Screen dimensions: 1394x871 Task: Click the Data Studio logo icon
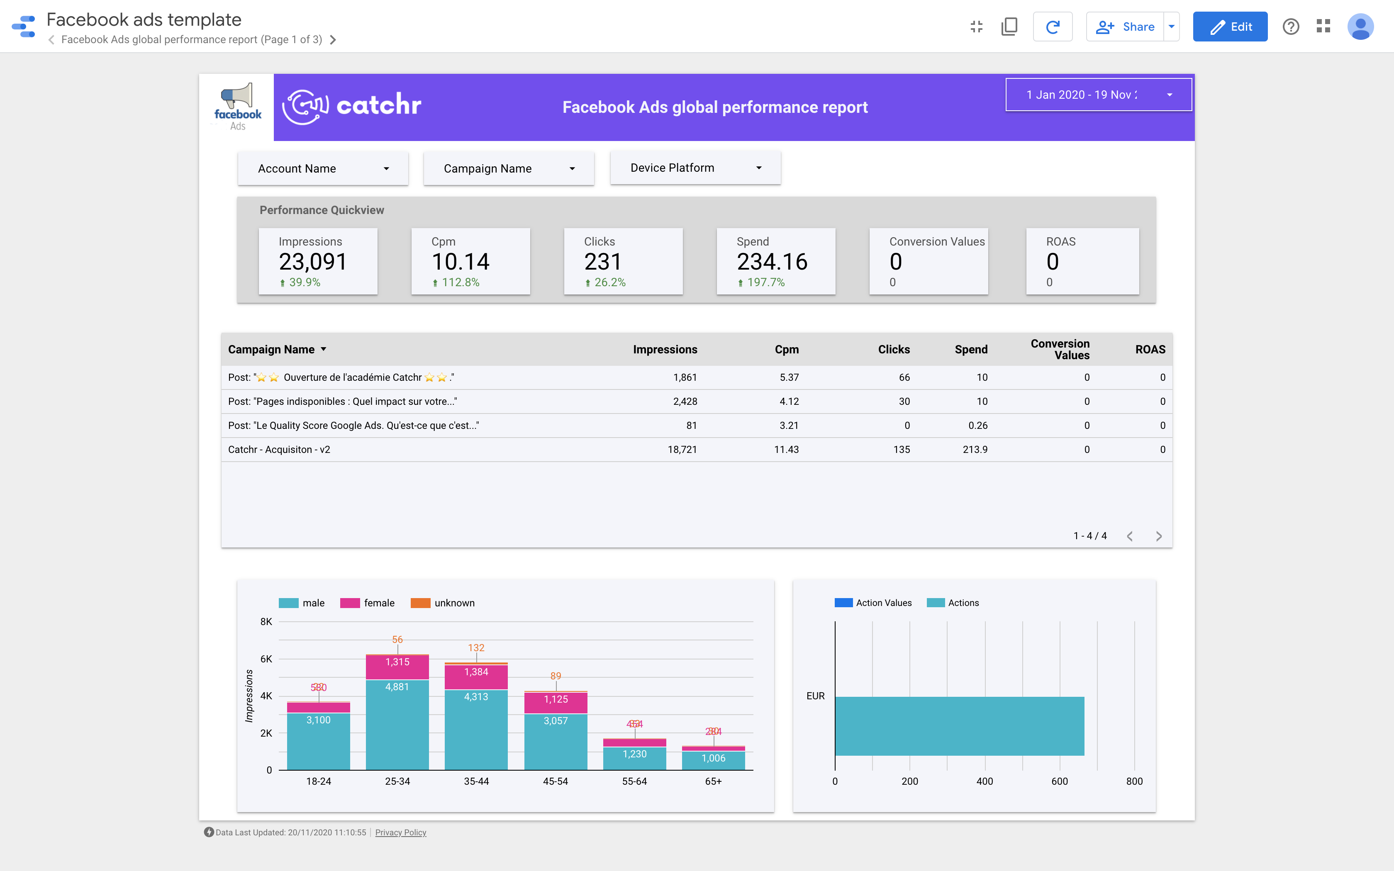tap(24, 27)
